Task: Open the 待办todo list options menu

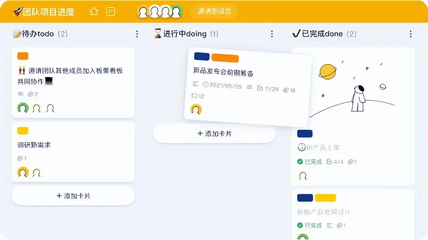Action: [137, 34]
